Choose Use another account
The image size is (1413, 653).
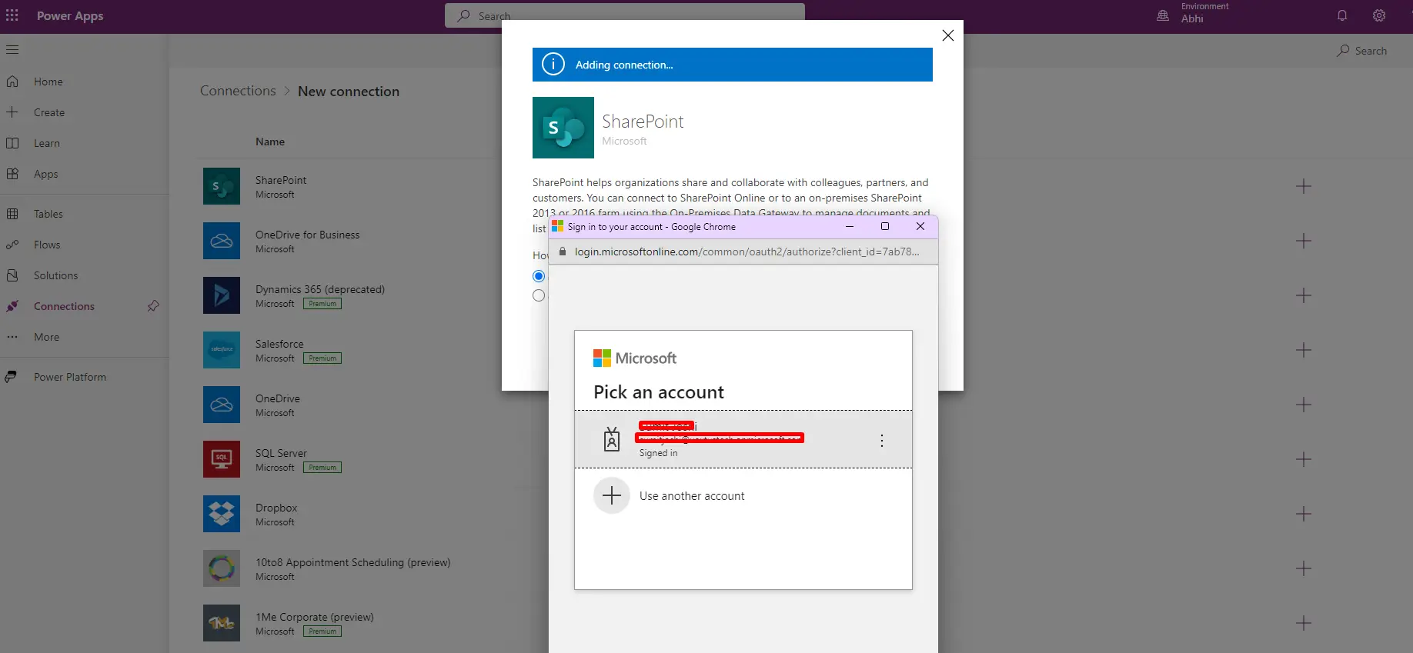coord(743,496)
